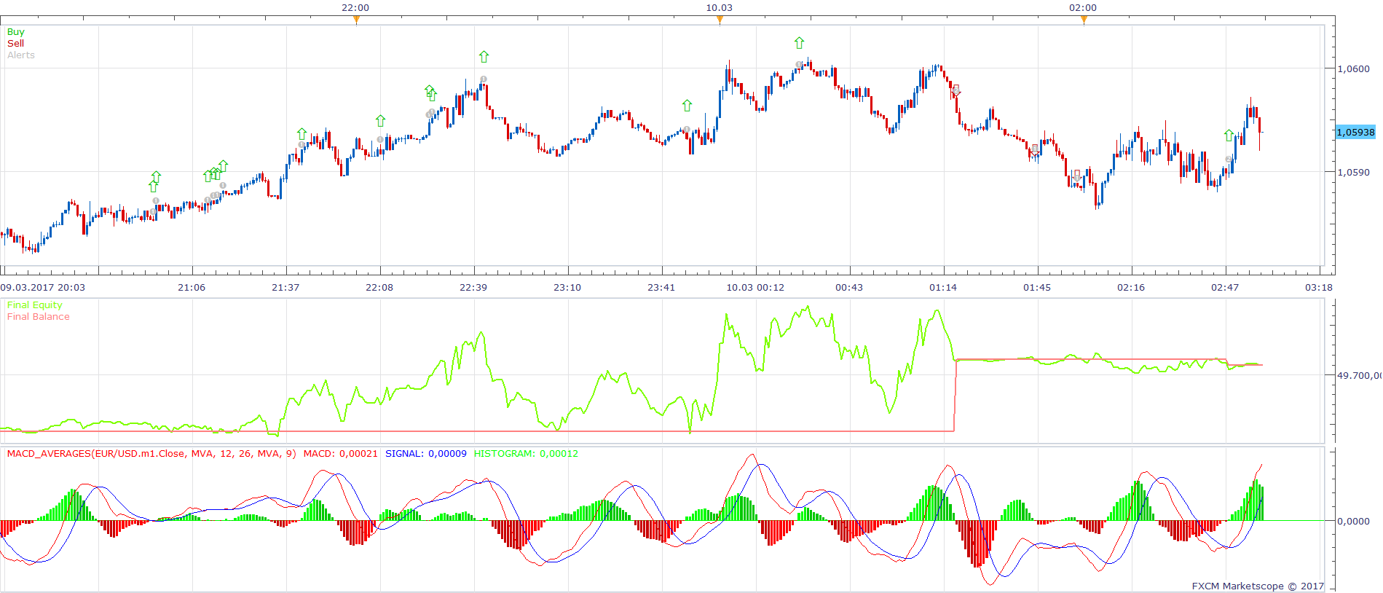This screenshot has width=1383, height=593.
Task: Click the green HISTOGRAM value label
Action: pos(526,453)
